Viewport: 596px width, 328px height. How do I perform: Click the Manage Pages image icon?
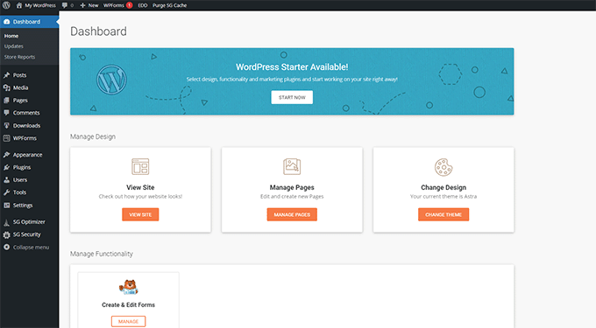(x=292, y=166)
